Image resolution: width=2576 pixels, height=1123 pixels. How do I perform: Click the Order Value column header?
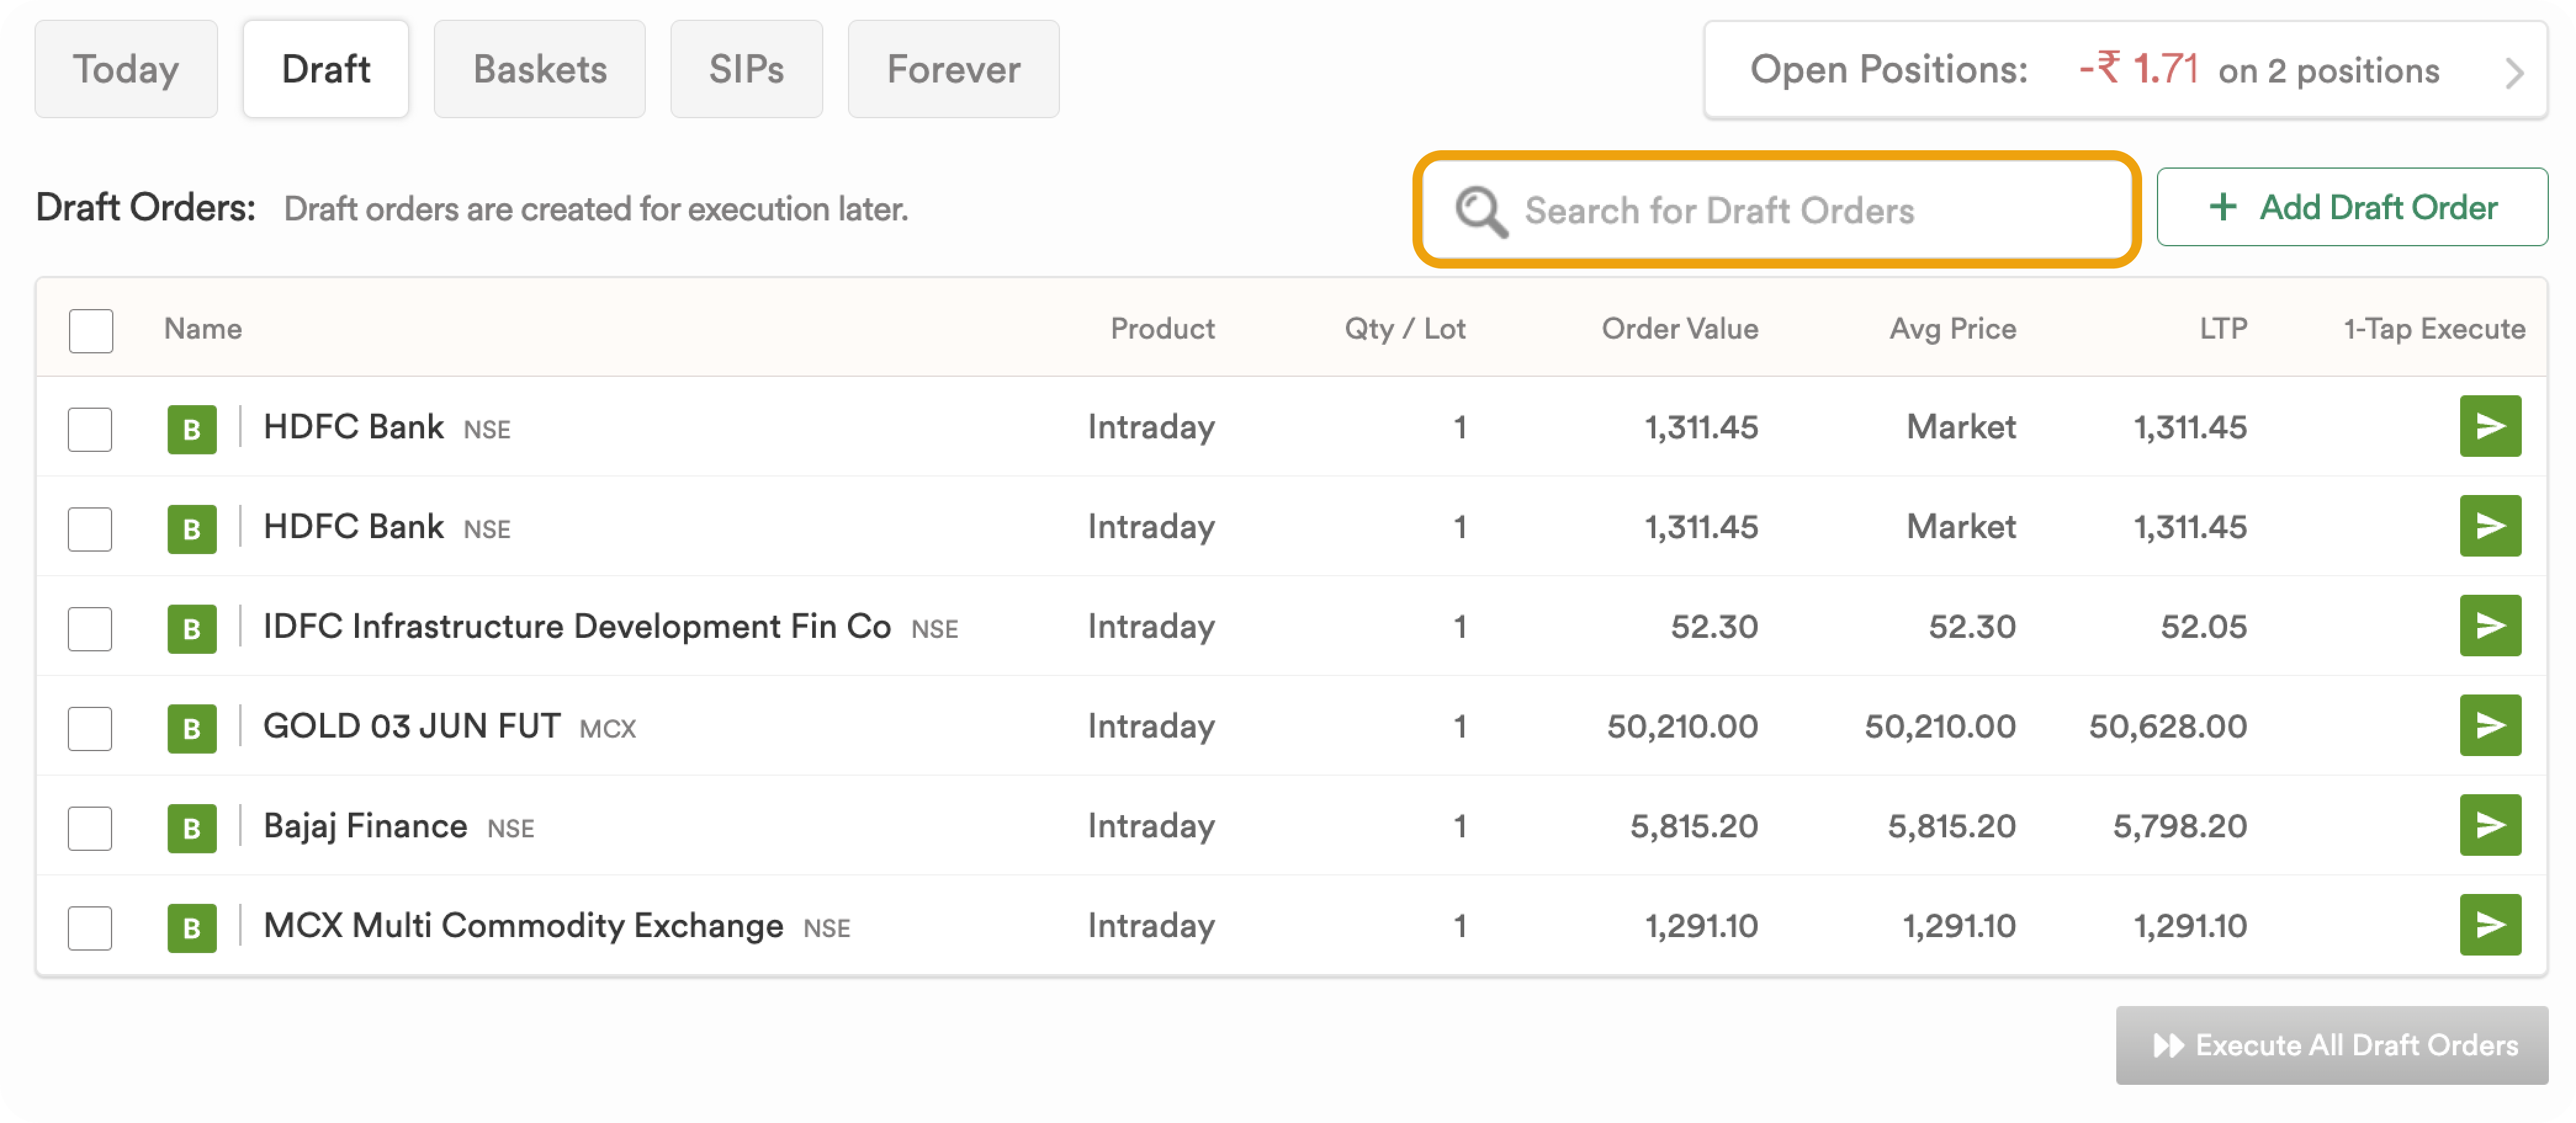(x=1680, y=329)
